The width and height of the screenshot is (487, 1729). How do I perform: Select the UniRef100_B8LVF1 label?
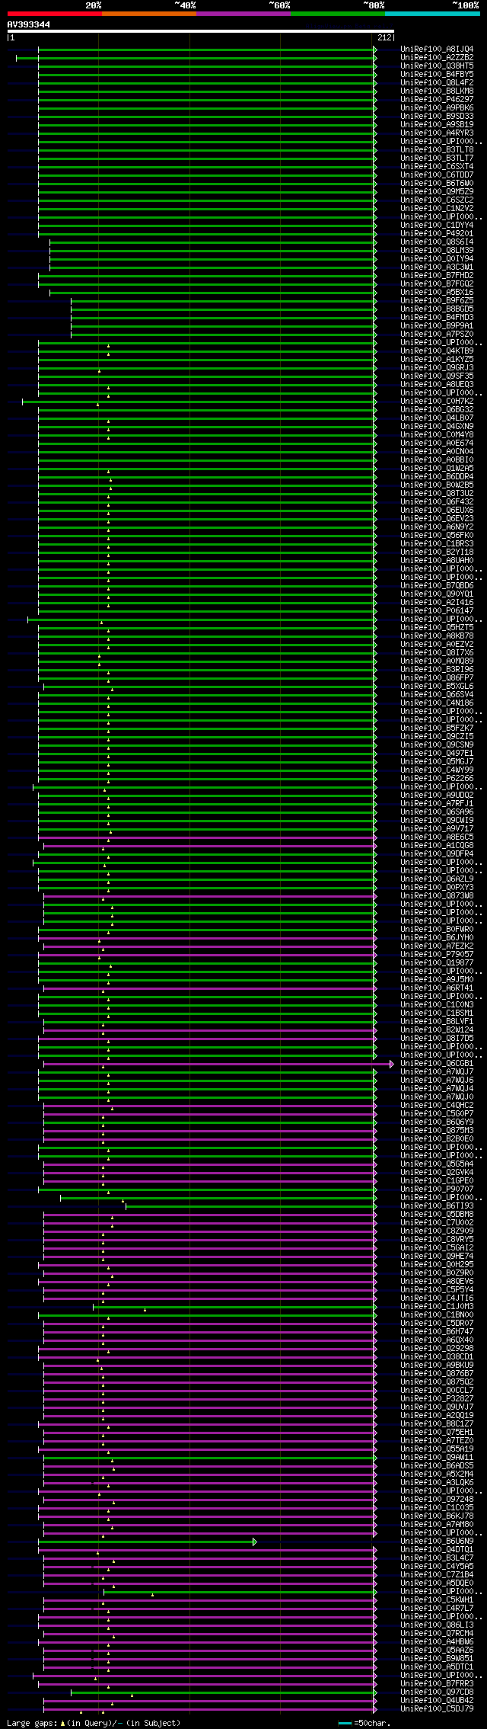tap(437, 1021)
